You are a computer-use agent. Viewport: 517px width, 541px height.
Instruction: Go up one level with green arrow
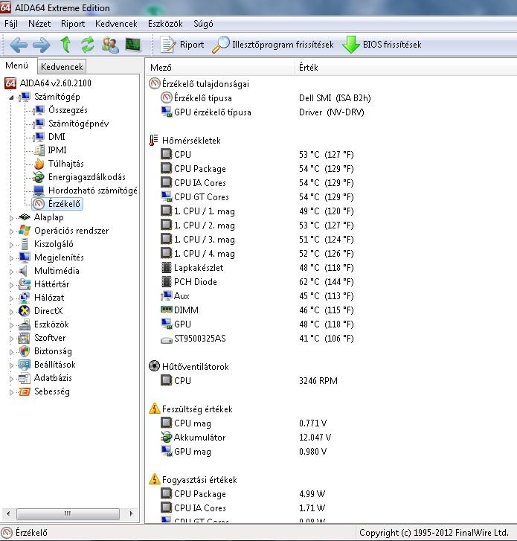tap(65, 45)
